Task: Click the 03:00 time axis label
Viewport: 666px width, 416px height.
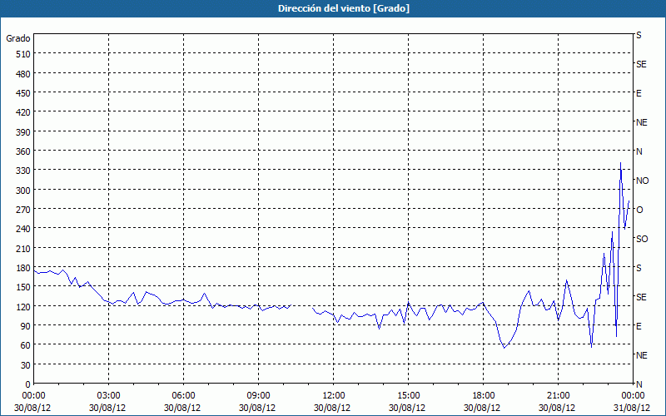Action: pos(108,396)
